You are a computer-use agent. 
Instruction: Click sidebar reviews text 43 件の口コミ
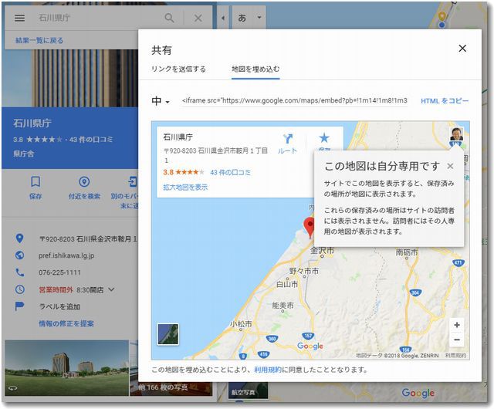click(x=91, y=139)
